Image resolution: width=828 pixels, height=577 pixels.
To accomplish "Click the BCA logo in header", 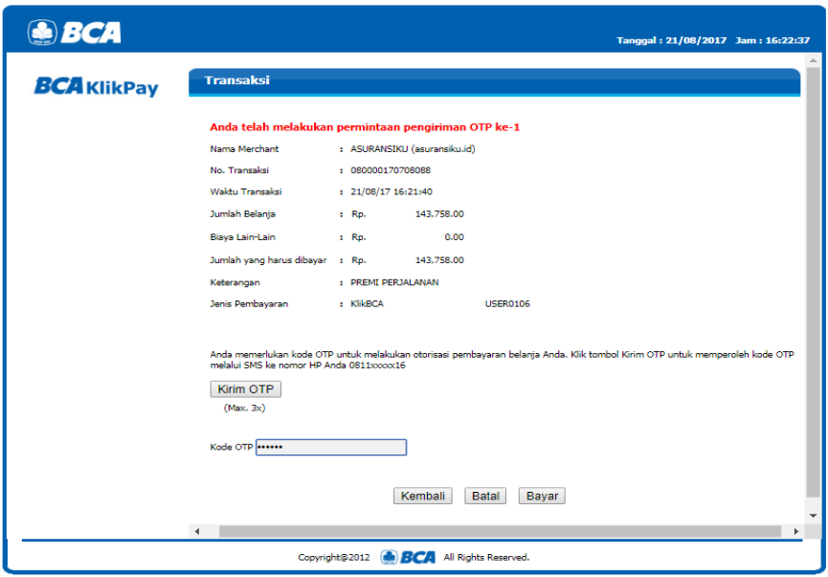I will click(x=75, y=33).
